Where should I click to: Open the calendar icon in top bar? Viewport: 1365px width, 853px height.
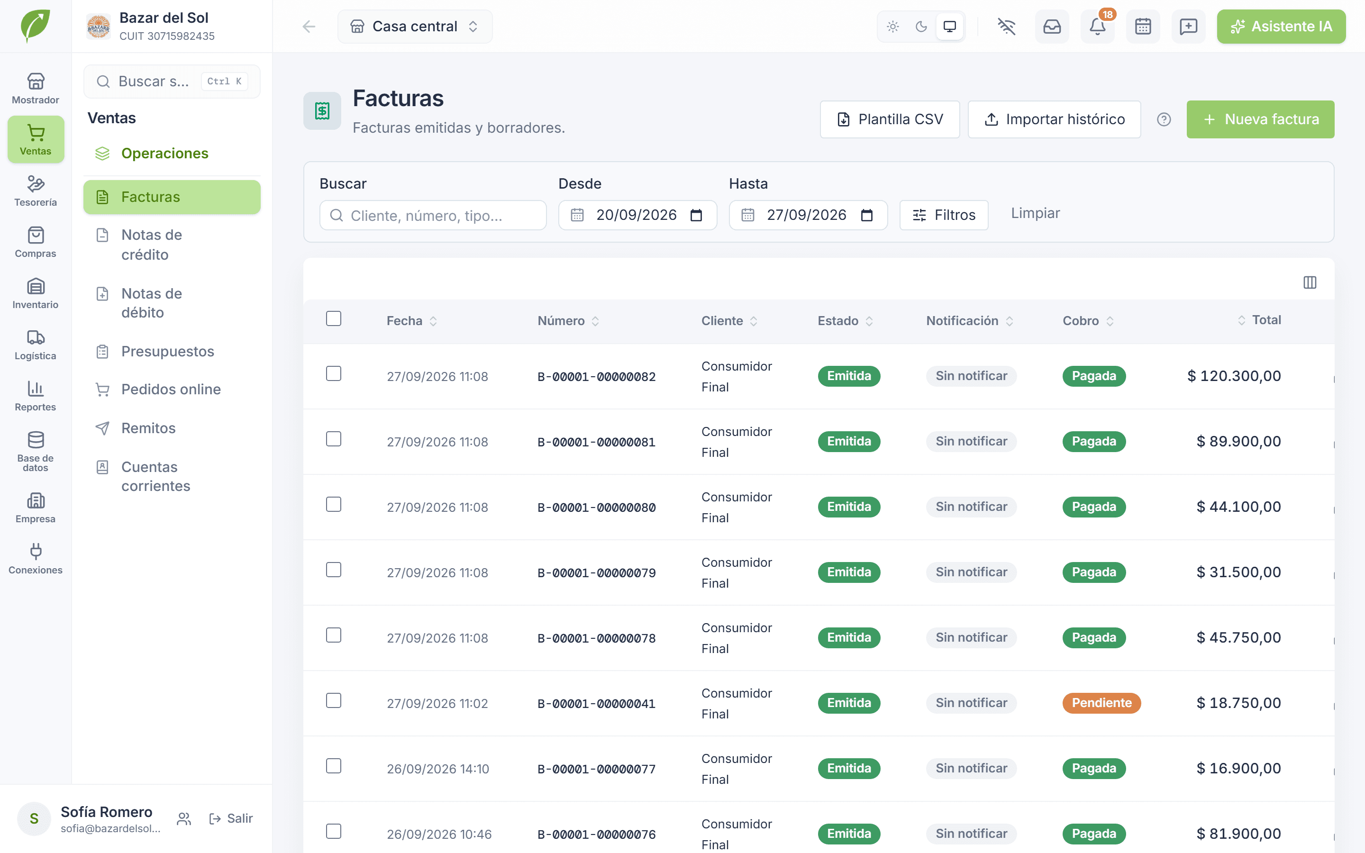1143,27
